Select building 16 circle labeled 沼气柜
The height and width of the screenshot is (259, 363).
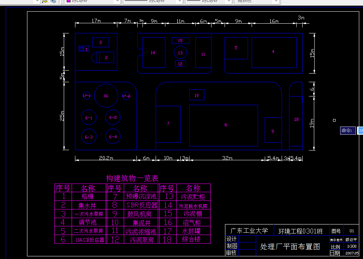click(106, 96)
